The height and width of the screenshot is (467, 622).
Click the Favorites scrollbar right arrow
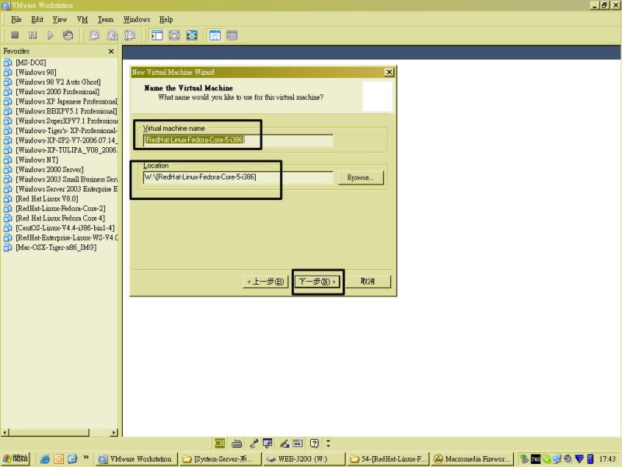[x=114, y=432]
